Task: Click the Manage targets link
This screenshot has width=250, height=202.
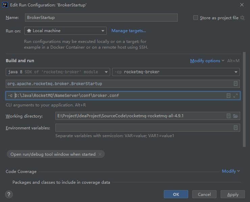Action: (128, 31)
